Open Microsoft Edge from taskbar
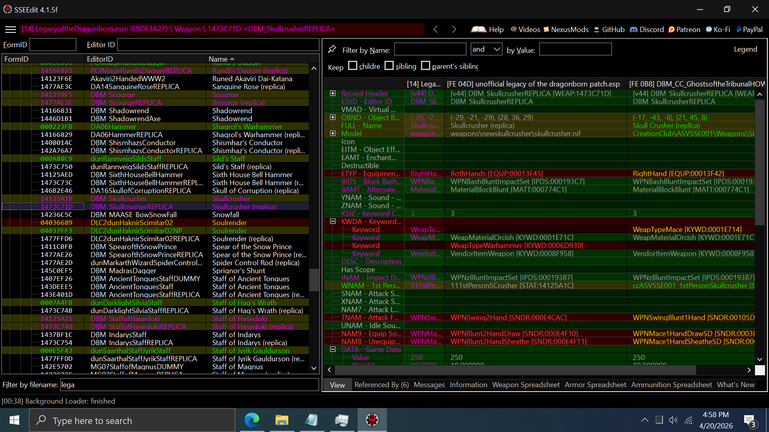 point(252,420)
